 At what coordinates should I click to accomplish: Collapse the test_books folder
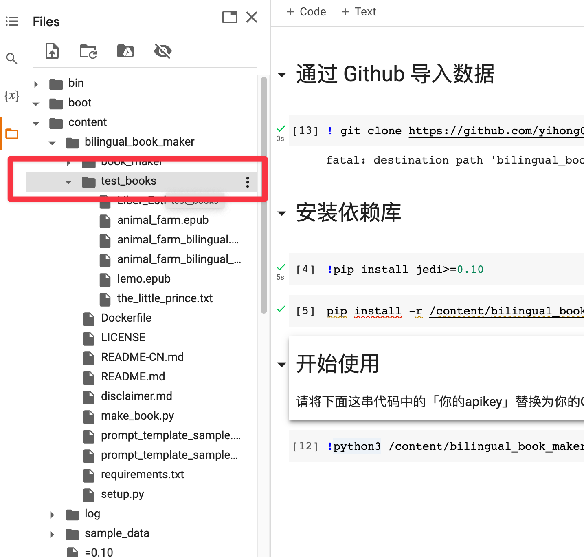click(x=68, y=182)
